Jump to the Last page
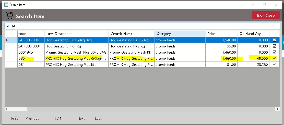This screenshot has width=284, height=125. coord(98,118)
